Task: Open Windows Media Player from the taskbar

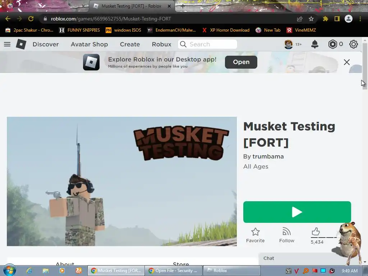Action: 62,271
